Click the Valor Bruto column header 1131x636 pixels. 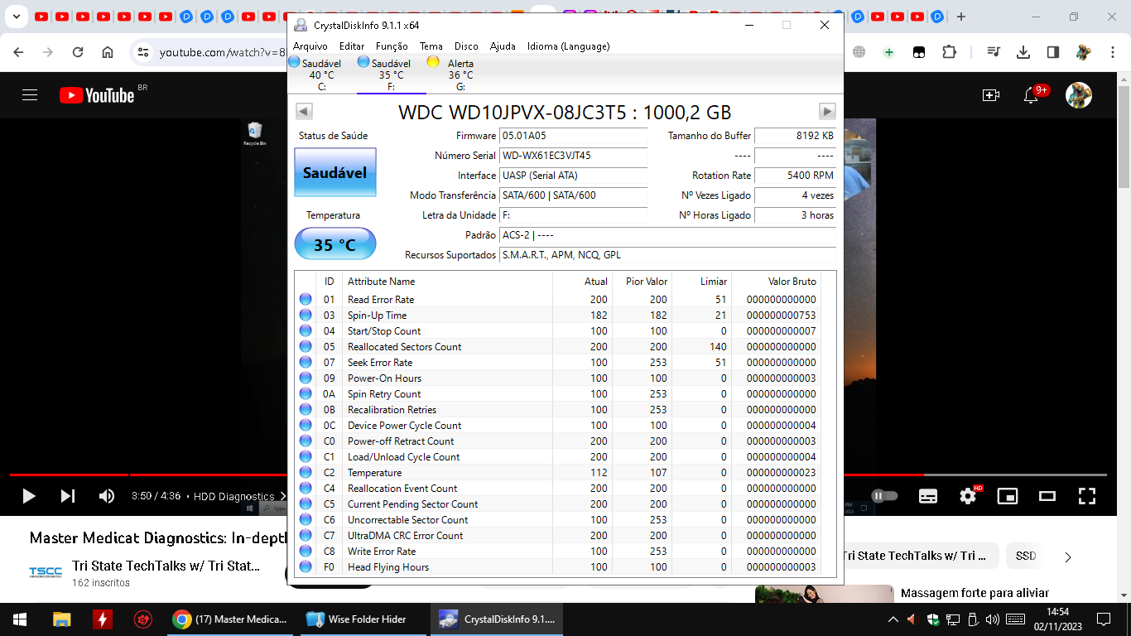pos(776,282)
